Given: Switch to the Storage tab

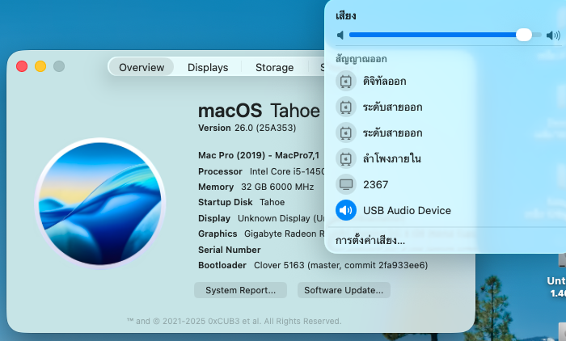Looking at the screenshot, I should coord(274,68).
